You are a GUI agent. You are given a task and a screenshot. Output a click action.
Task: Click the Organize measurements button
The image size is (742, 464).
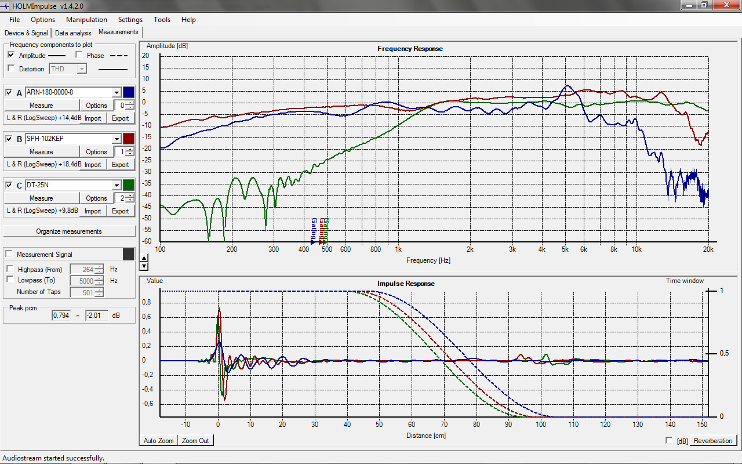pyautogui.click(x=69, y=231)
